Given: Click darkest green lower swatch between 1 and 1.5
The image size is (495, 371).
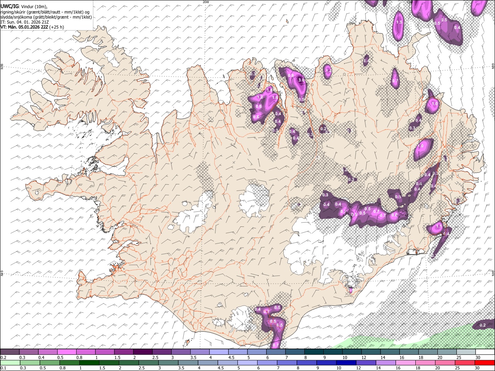Looking at the screenshot, I should point(89,363).
